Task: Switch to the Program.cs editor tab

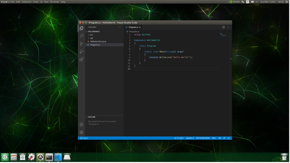Action: (133, 27)
